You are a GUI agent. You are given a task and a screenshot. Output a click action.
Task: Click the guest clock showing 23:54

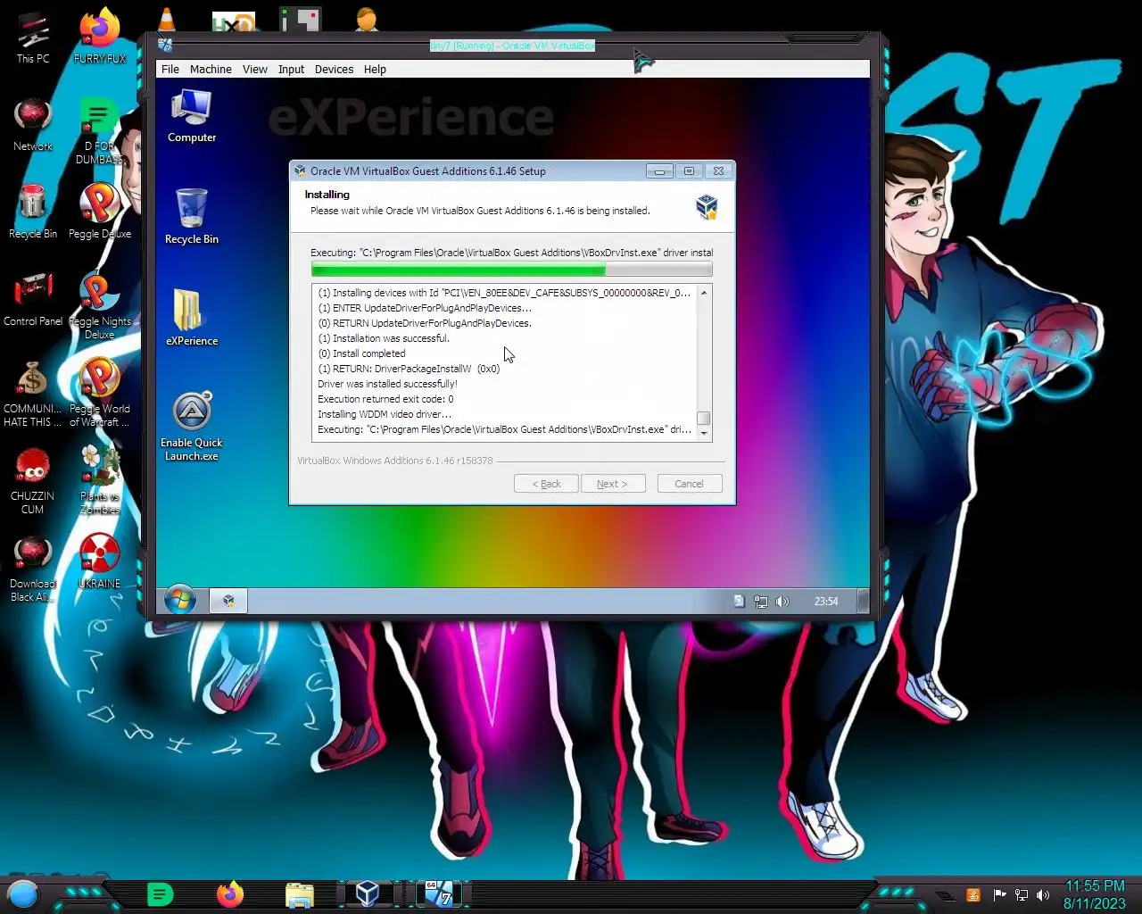click(826, 602)
